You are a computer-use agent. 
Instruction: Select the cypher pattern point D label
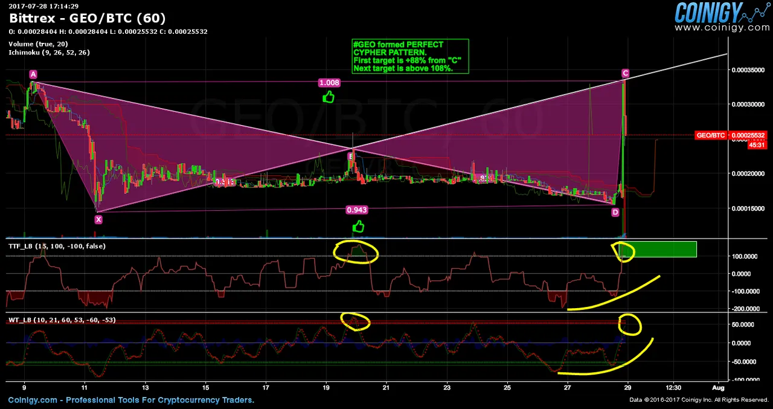point(615,213)
